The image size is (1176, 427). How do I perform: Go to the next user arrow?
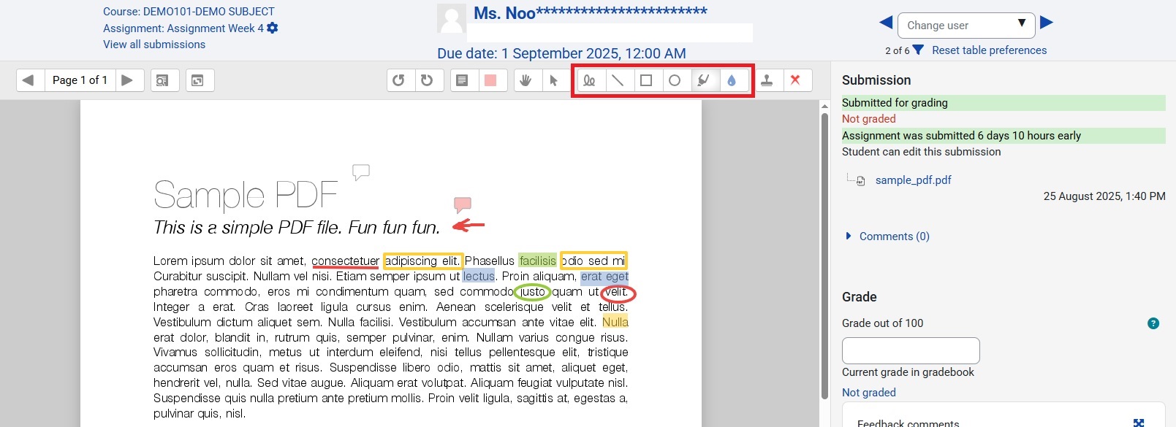click(x=1047, y=23)
